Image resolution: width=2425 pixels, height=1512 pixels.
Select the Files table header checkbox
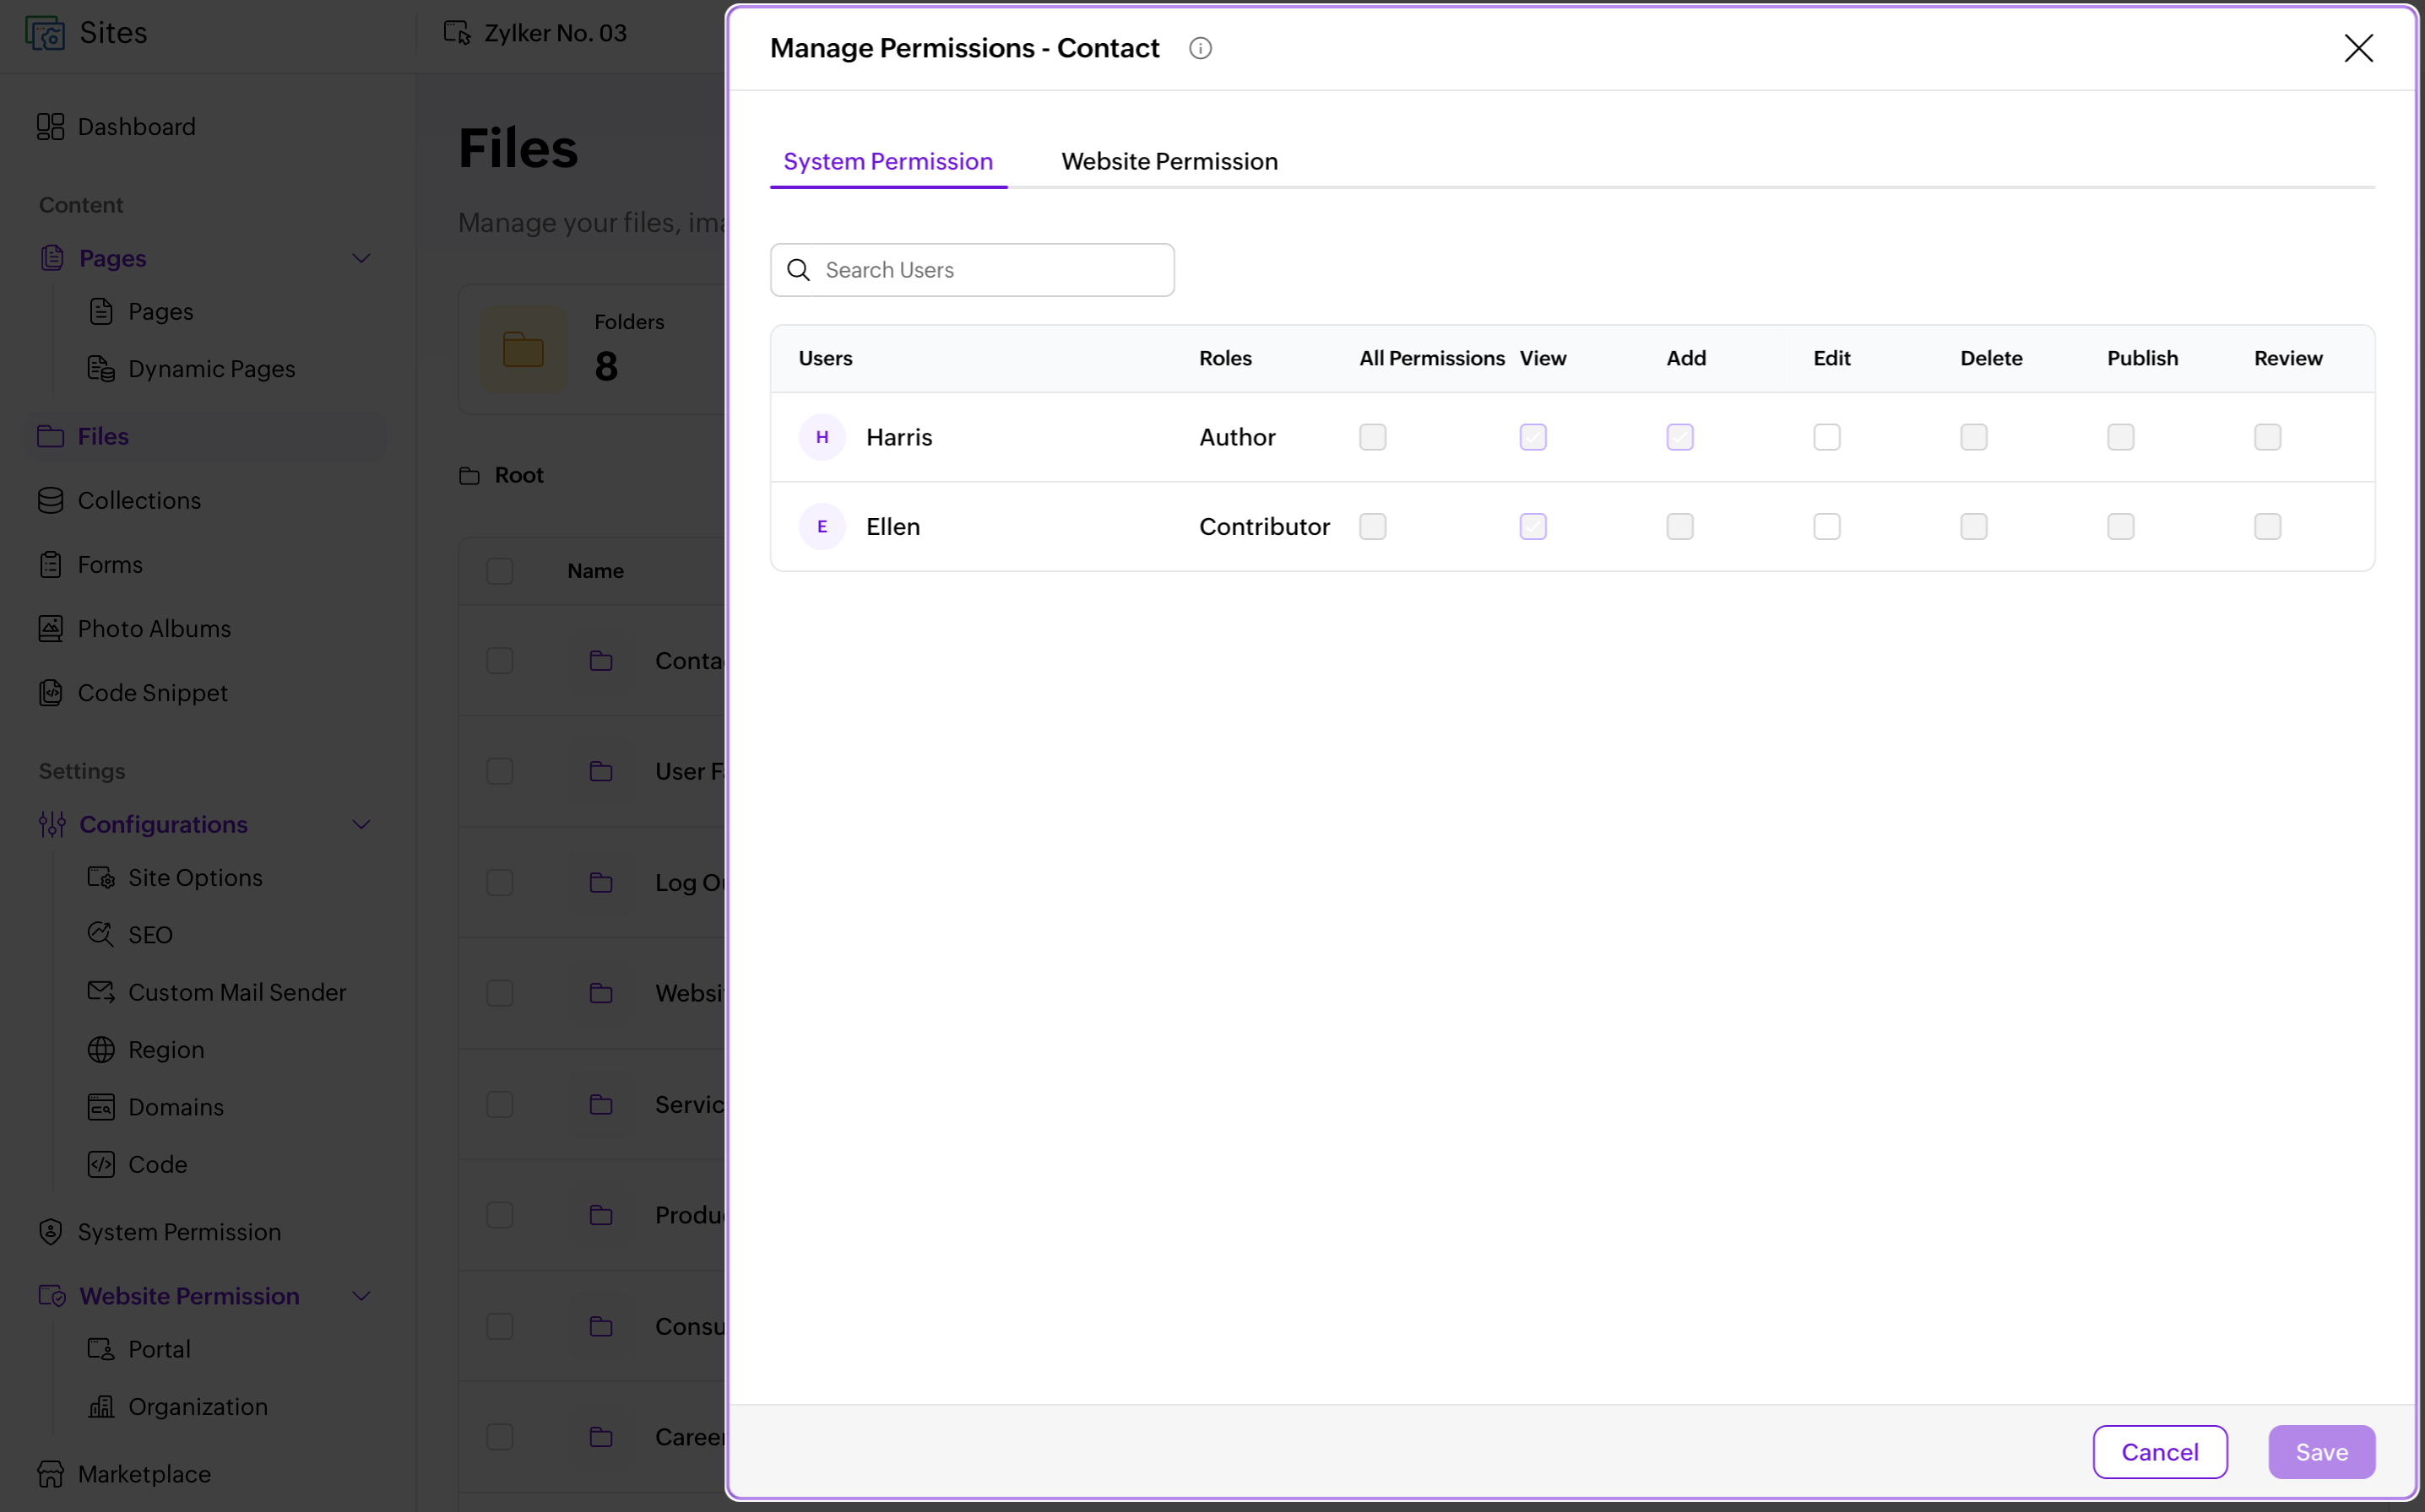point(499,571)
